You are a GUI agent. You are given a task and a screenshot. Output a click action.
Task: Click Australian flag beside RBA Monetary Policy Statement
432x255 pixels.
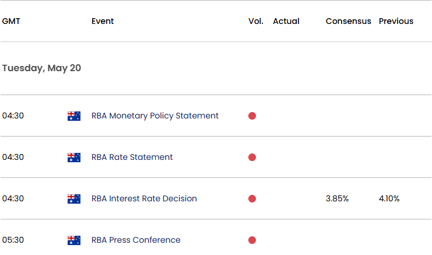click(x=74, y=116)
